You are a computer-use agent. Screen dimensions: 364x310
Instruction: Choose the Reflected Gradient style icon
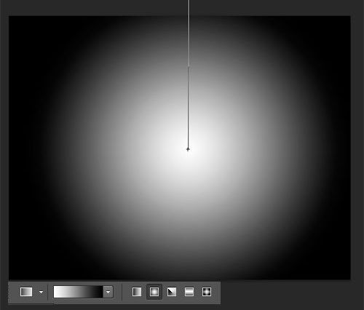coord(189,292)
